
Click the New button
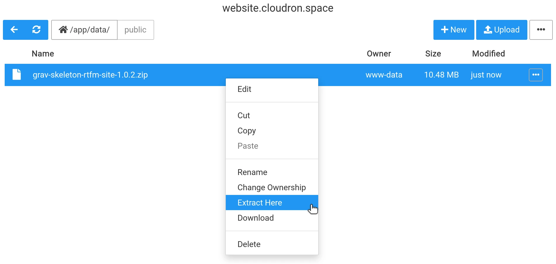coord(454,30)
